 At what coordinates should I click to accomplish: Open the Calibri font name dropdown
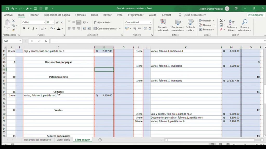click(x=44, y=22)
